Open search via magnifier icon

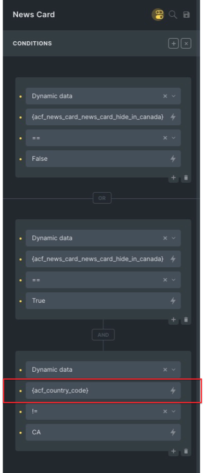click(x=173, y=15)
